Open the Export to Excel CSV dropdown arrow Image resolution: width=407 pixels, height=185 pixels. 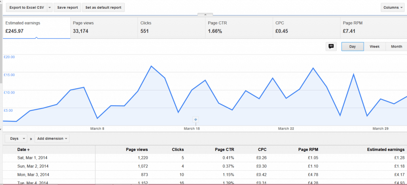click(x=50, y=8)
